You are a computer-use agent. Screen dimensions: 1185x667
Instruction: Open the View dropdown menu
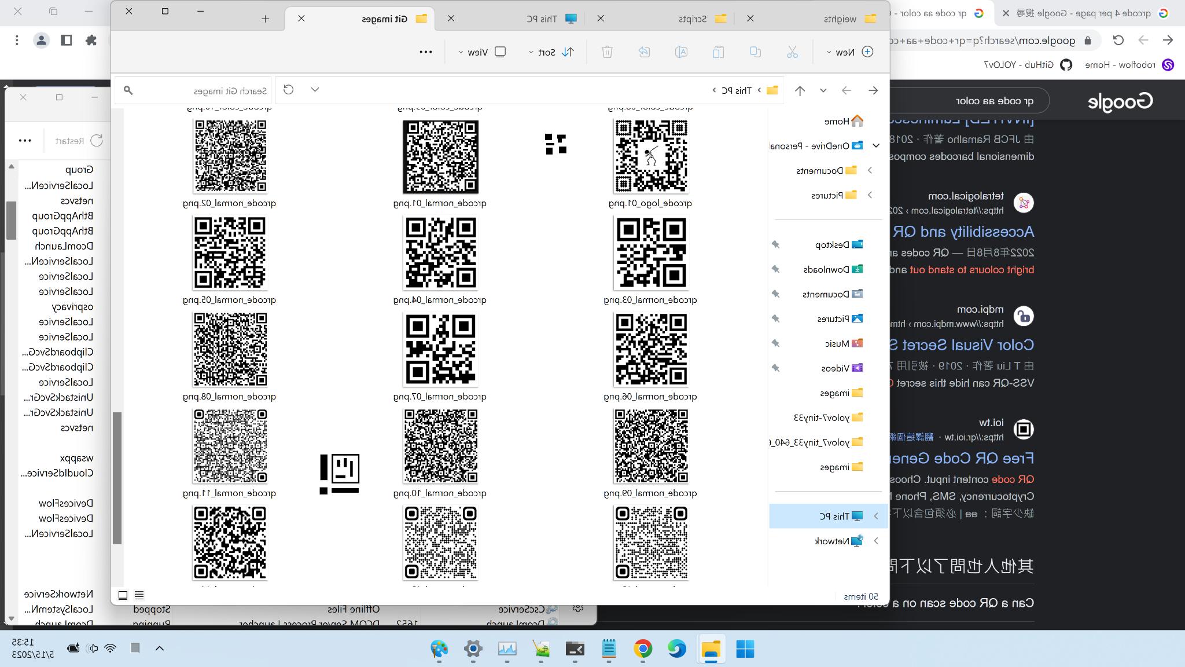[x=482, y=52]
